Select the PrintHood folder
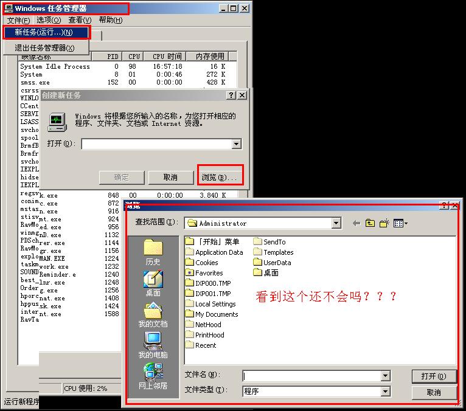 click(x=205, y=334)
